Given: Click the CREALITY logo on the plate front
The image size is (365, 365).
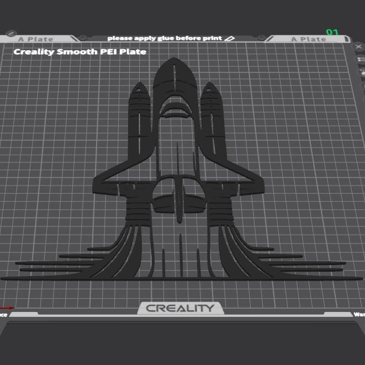Looking at the screenshot, I should tap(179, 308).
